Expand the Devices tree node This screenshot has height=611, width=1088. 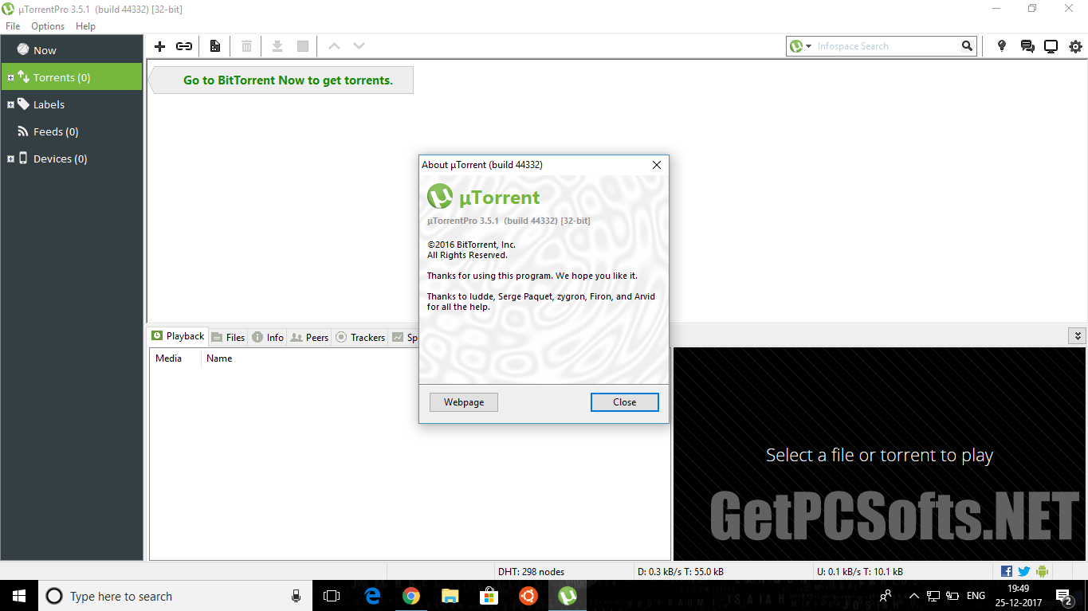coord(10,159)
